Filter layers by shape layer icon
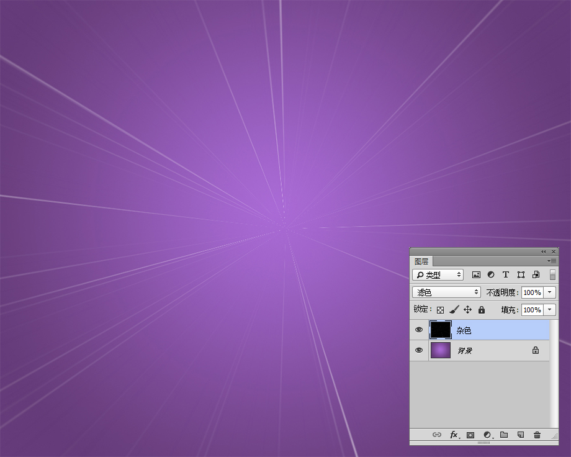The image size is (571, 457). [521, 275]
